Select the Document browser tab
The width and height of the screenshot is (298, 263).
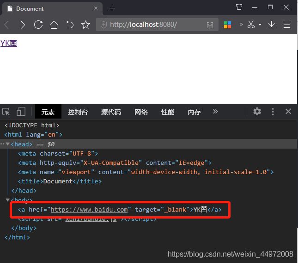point(51,9)
